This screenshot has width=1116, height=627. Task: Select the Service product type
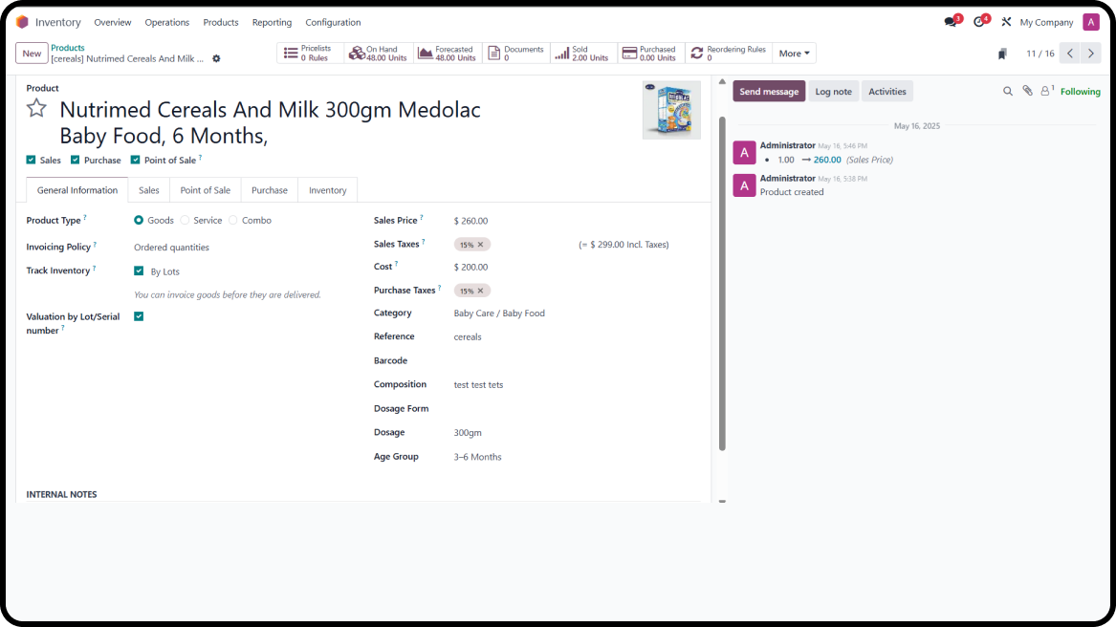pyautogui.click(x=184, y=220)
